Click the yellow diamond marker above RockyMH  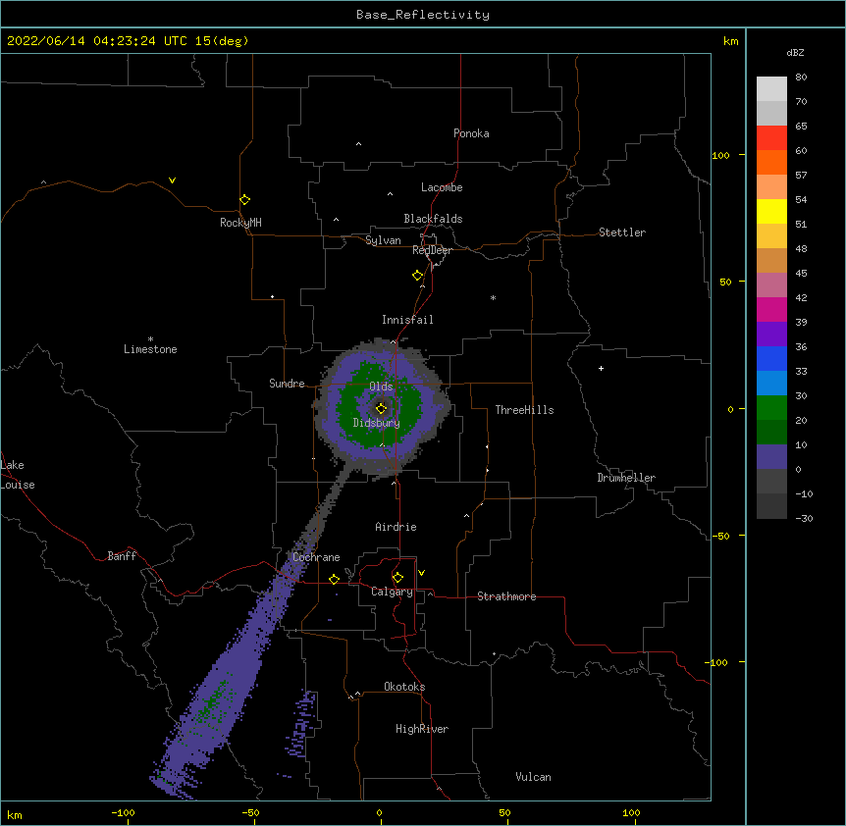coord(244,200)
